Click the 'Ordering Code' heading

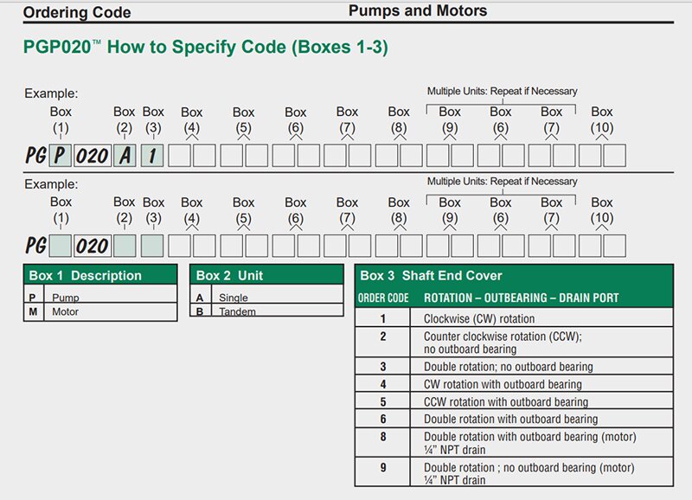[77, 12]
